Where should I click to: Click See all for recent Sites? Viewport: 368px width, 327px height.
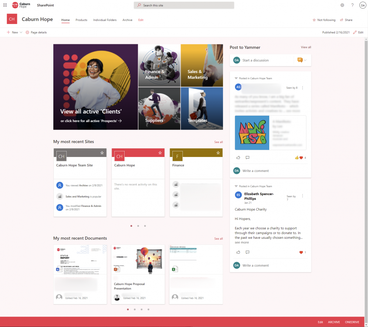219,142
